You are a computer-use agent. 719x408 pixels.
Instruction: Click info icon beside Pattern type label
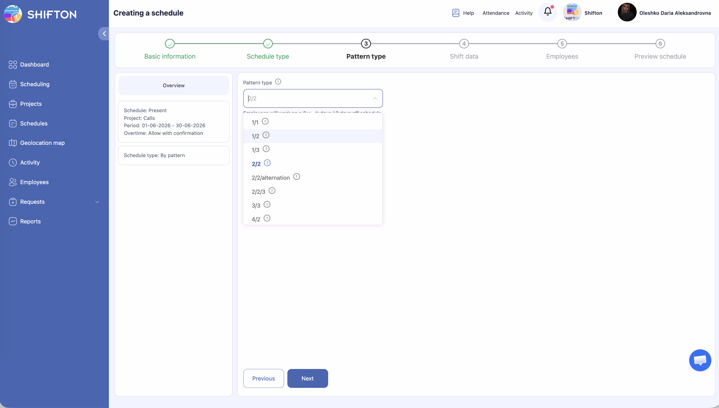coord(278,82)
